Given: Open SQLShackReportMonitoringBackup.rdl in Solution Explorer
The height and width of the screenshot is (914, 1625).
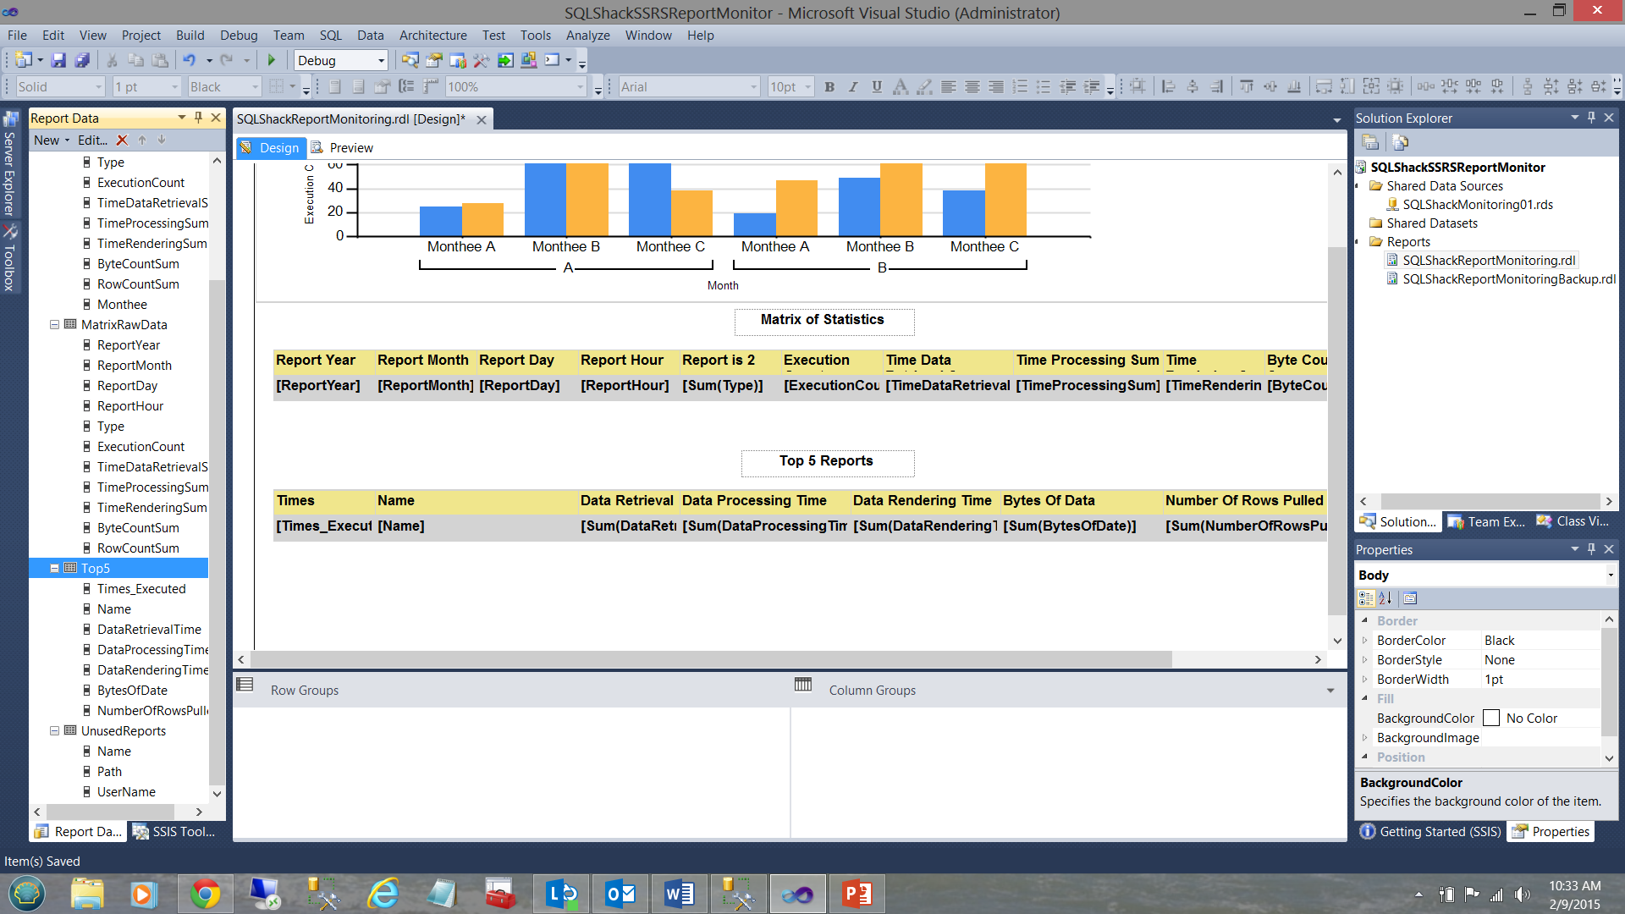Looking at the screenshot, I should [x=1508, y=279].
